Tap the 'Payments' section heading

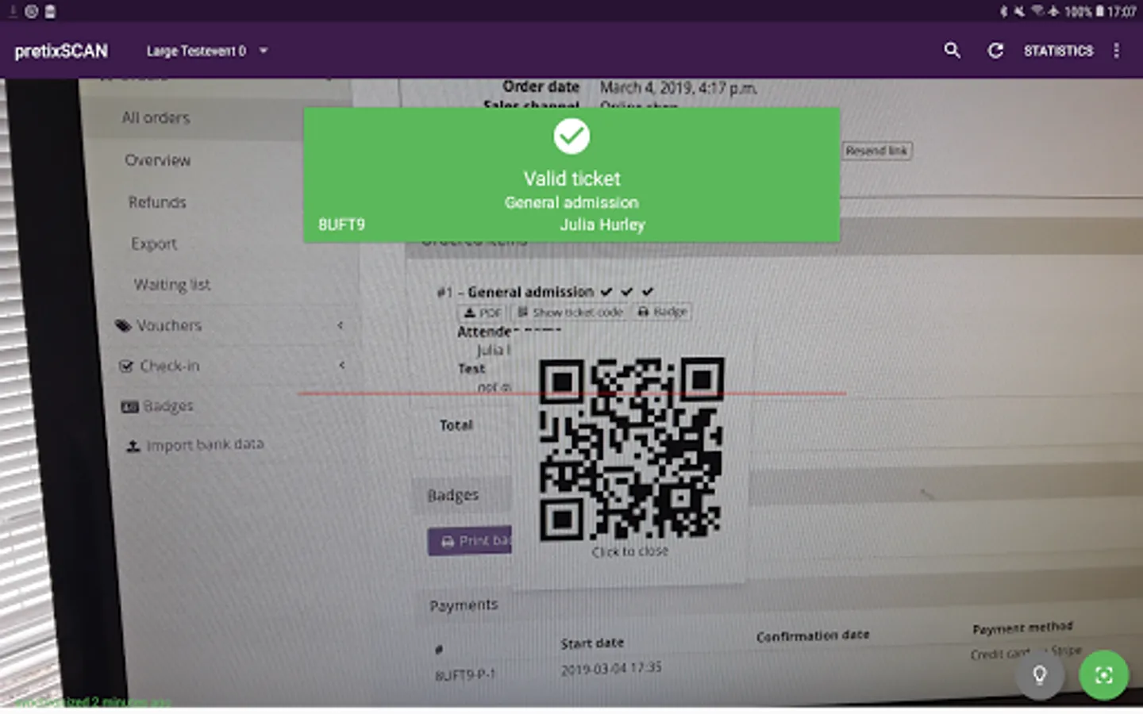(464, 605)
